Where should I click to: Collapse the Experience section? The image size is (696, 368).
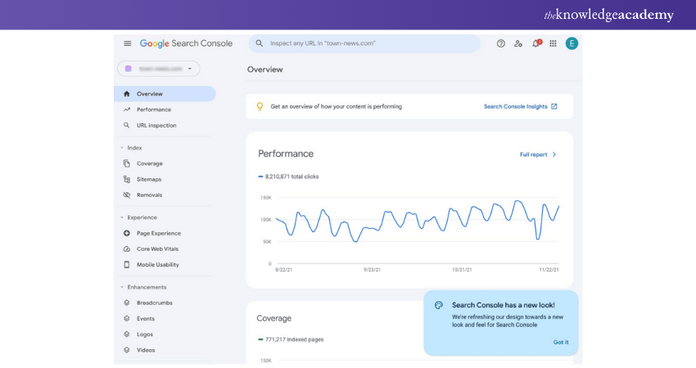click(x=123, y=218)
